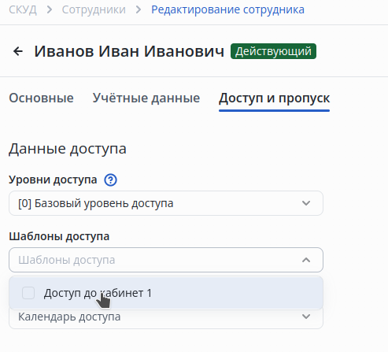The height and width of the screenshot is (352, 388).
Task: Navigate to Сотрудники breadcrumb link
Action: [x=94, y=9]
